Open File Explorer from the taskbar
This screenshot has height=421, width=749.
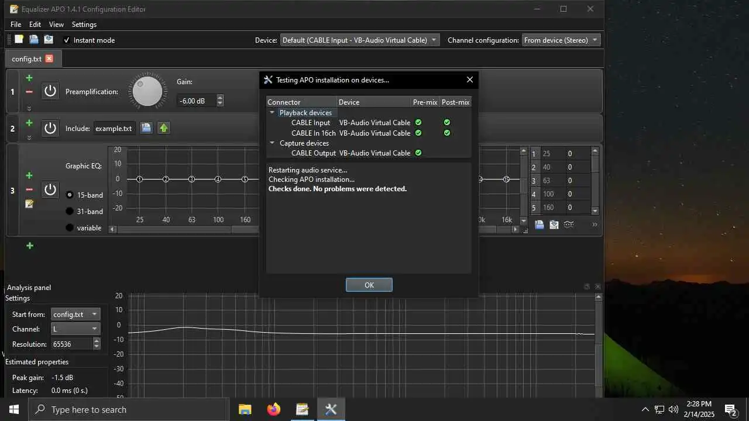(x=245, y=409)
